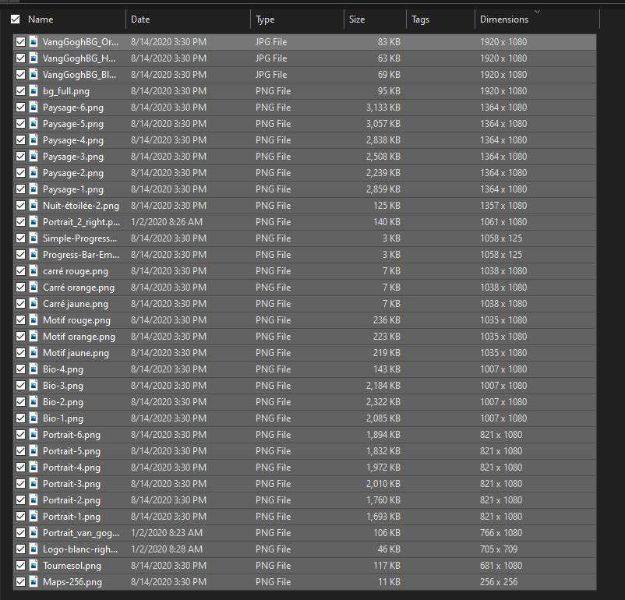Viewport: 625px width, 600px height.
Task: Click the file icon of carré rouge.png
Action: point(34,271)
